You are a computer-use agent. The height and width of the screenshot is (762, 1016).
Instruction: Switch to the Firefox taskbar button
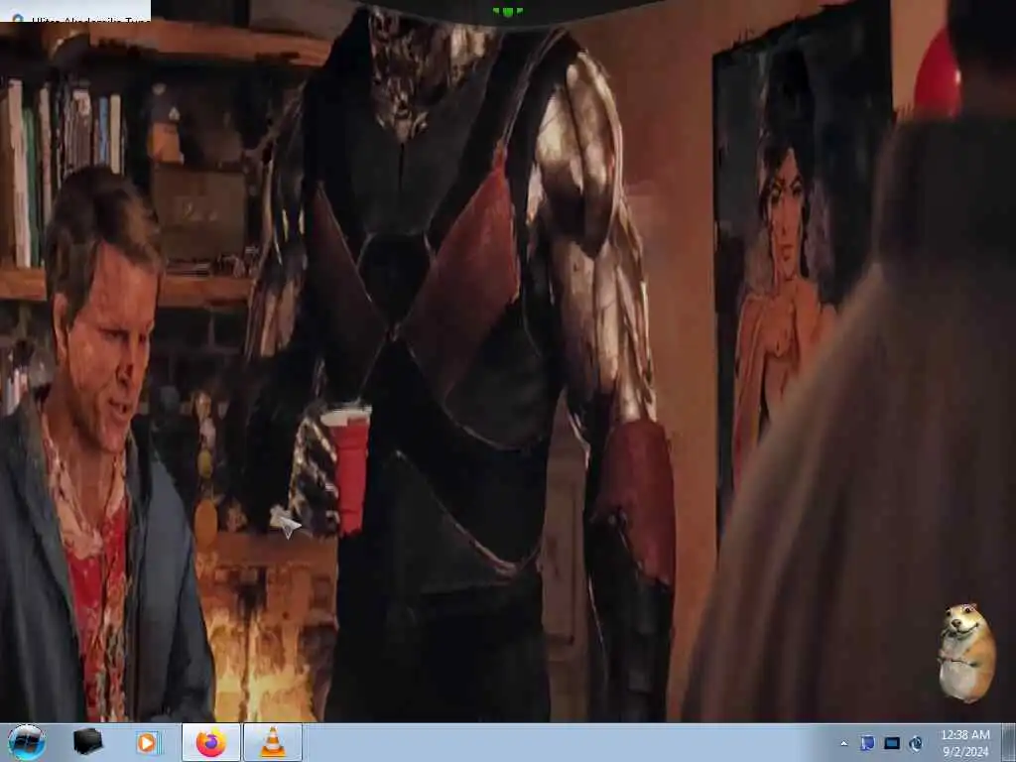point(211,742)
